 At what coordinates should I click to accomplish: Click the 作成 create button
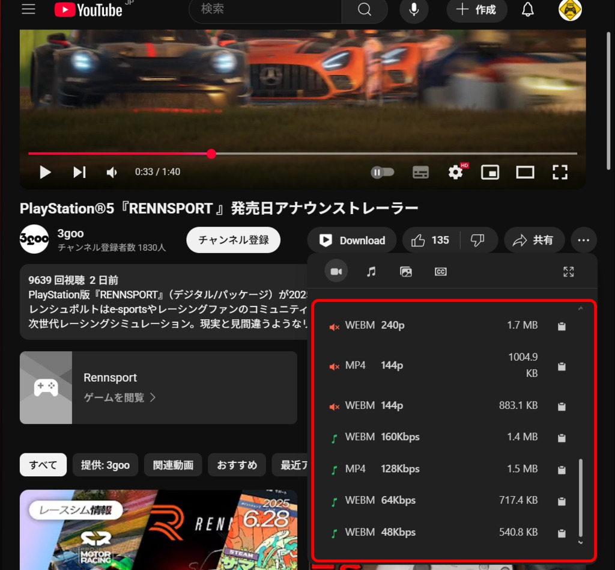(476, 10)
